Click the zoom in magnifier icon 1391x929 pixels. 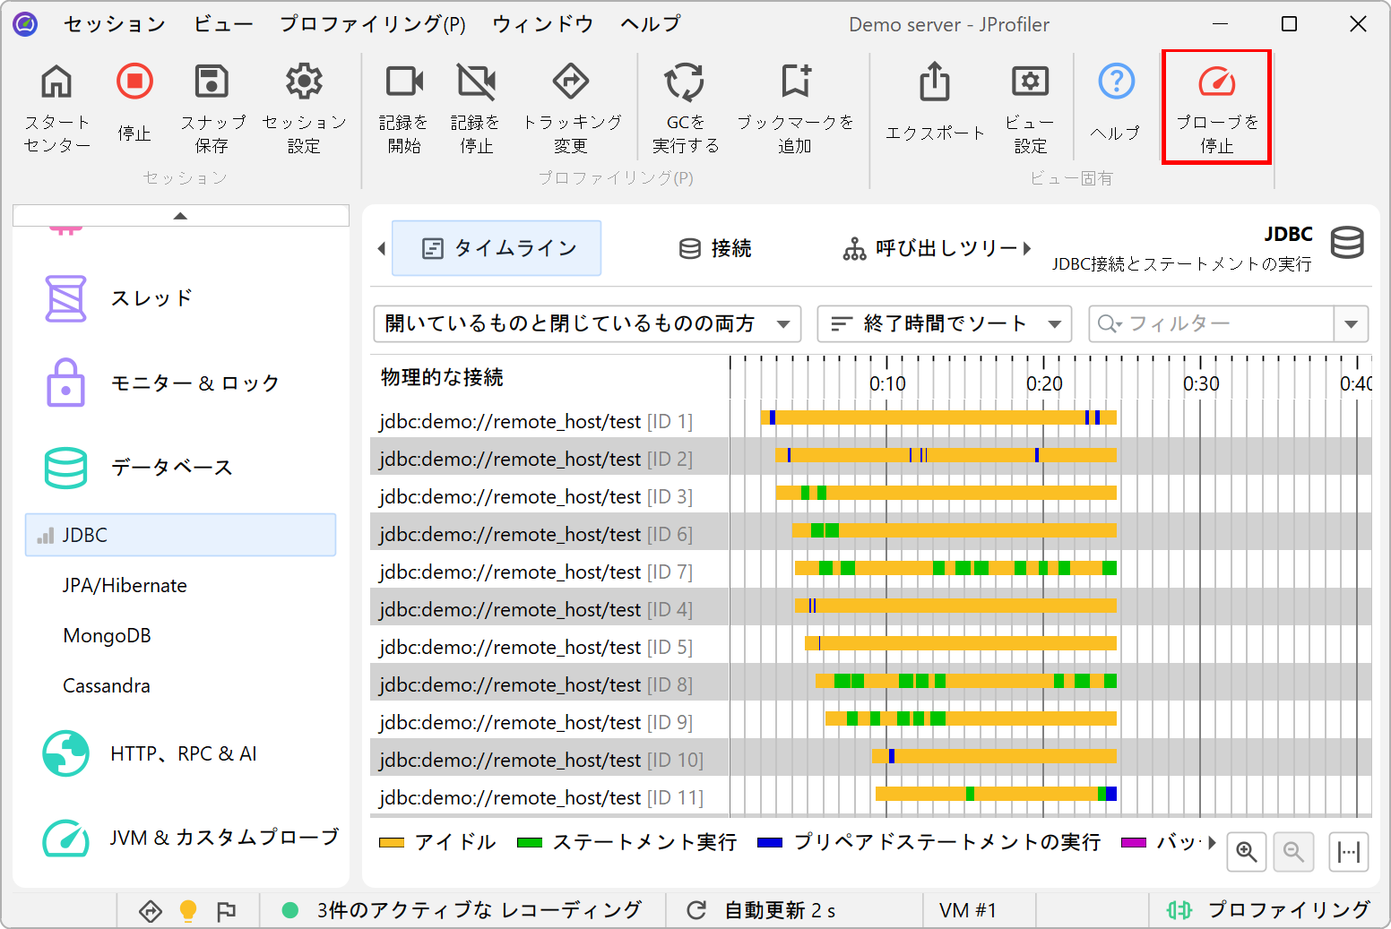pyautogui.click(x=1246, y=851)
